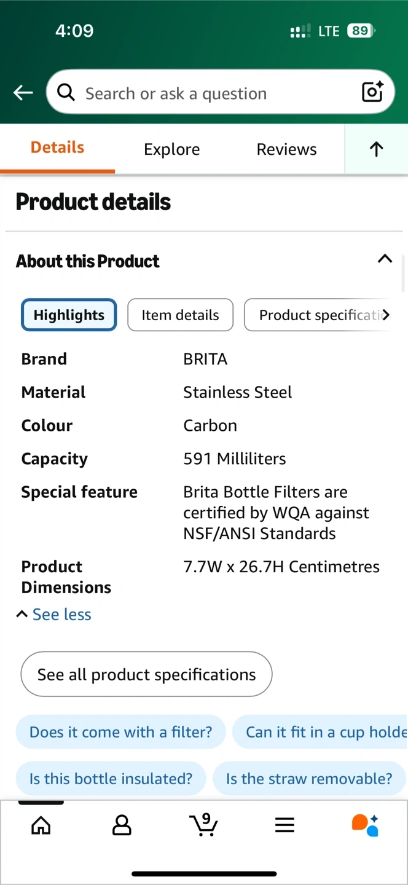Image resolution: width=408 pixels, height=885 pixels.
Task: Collapse the About this Product section
Action: [x=385, y=259]
